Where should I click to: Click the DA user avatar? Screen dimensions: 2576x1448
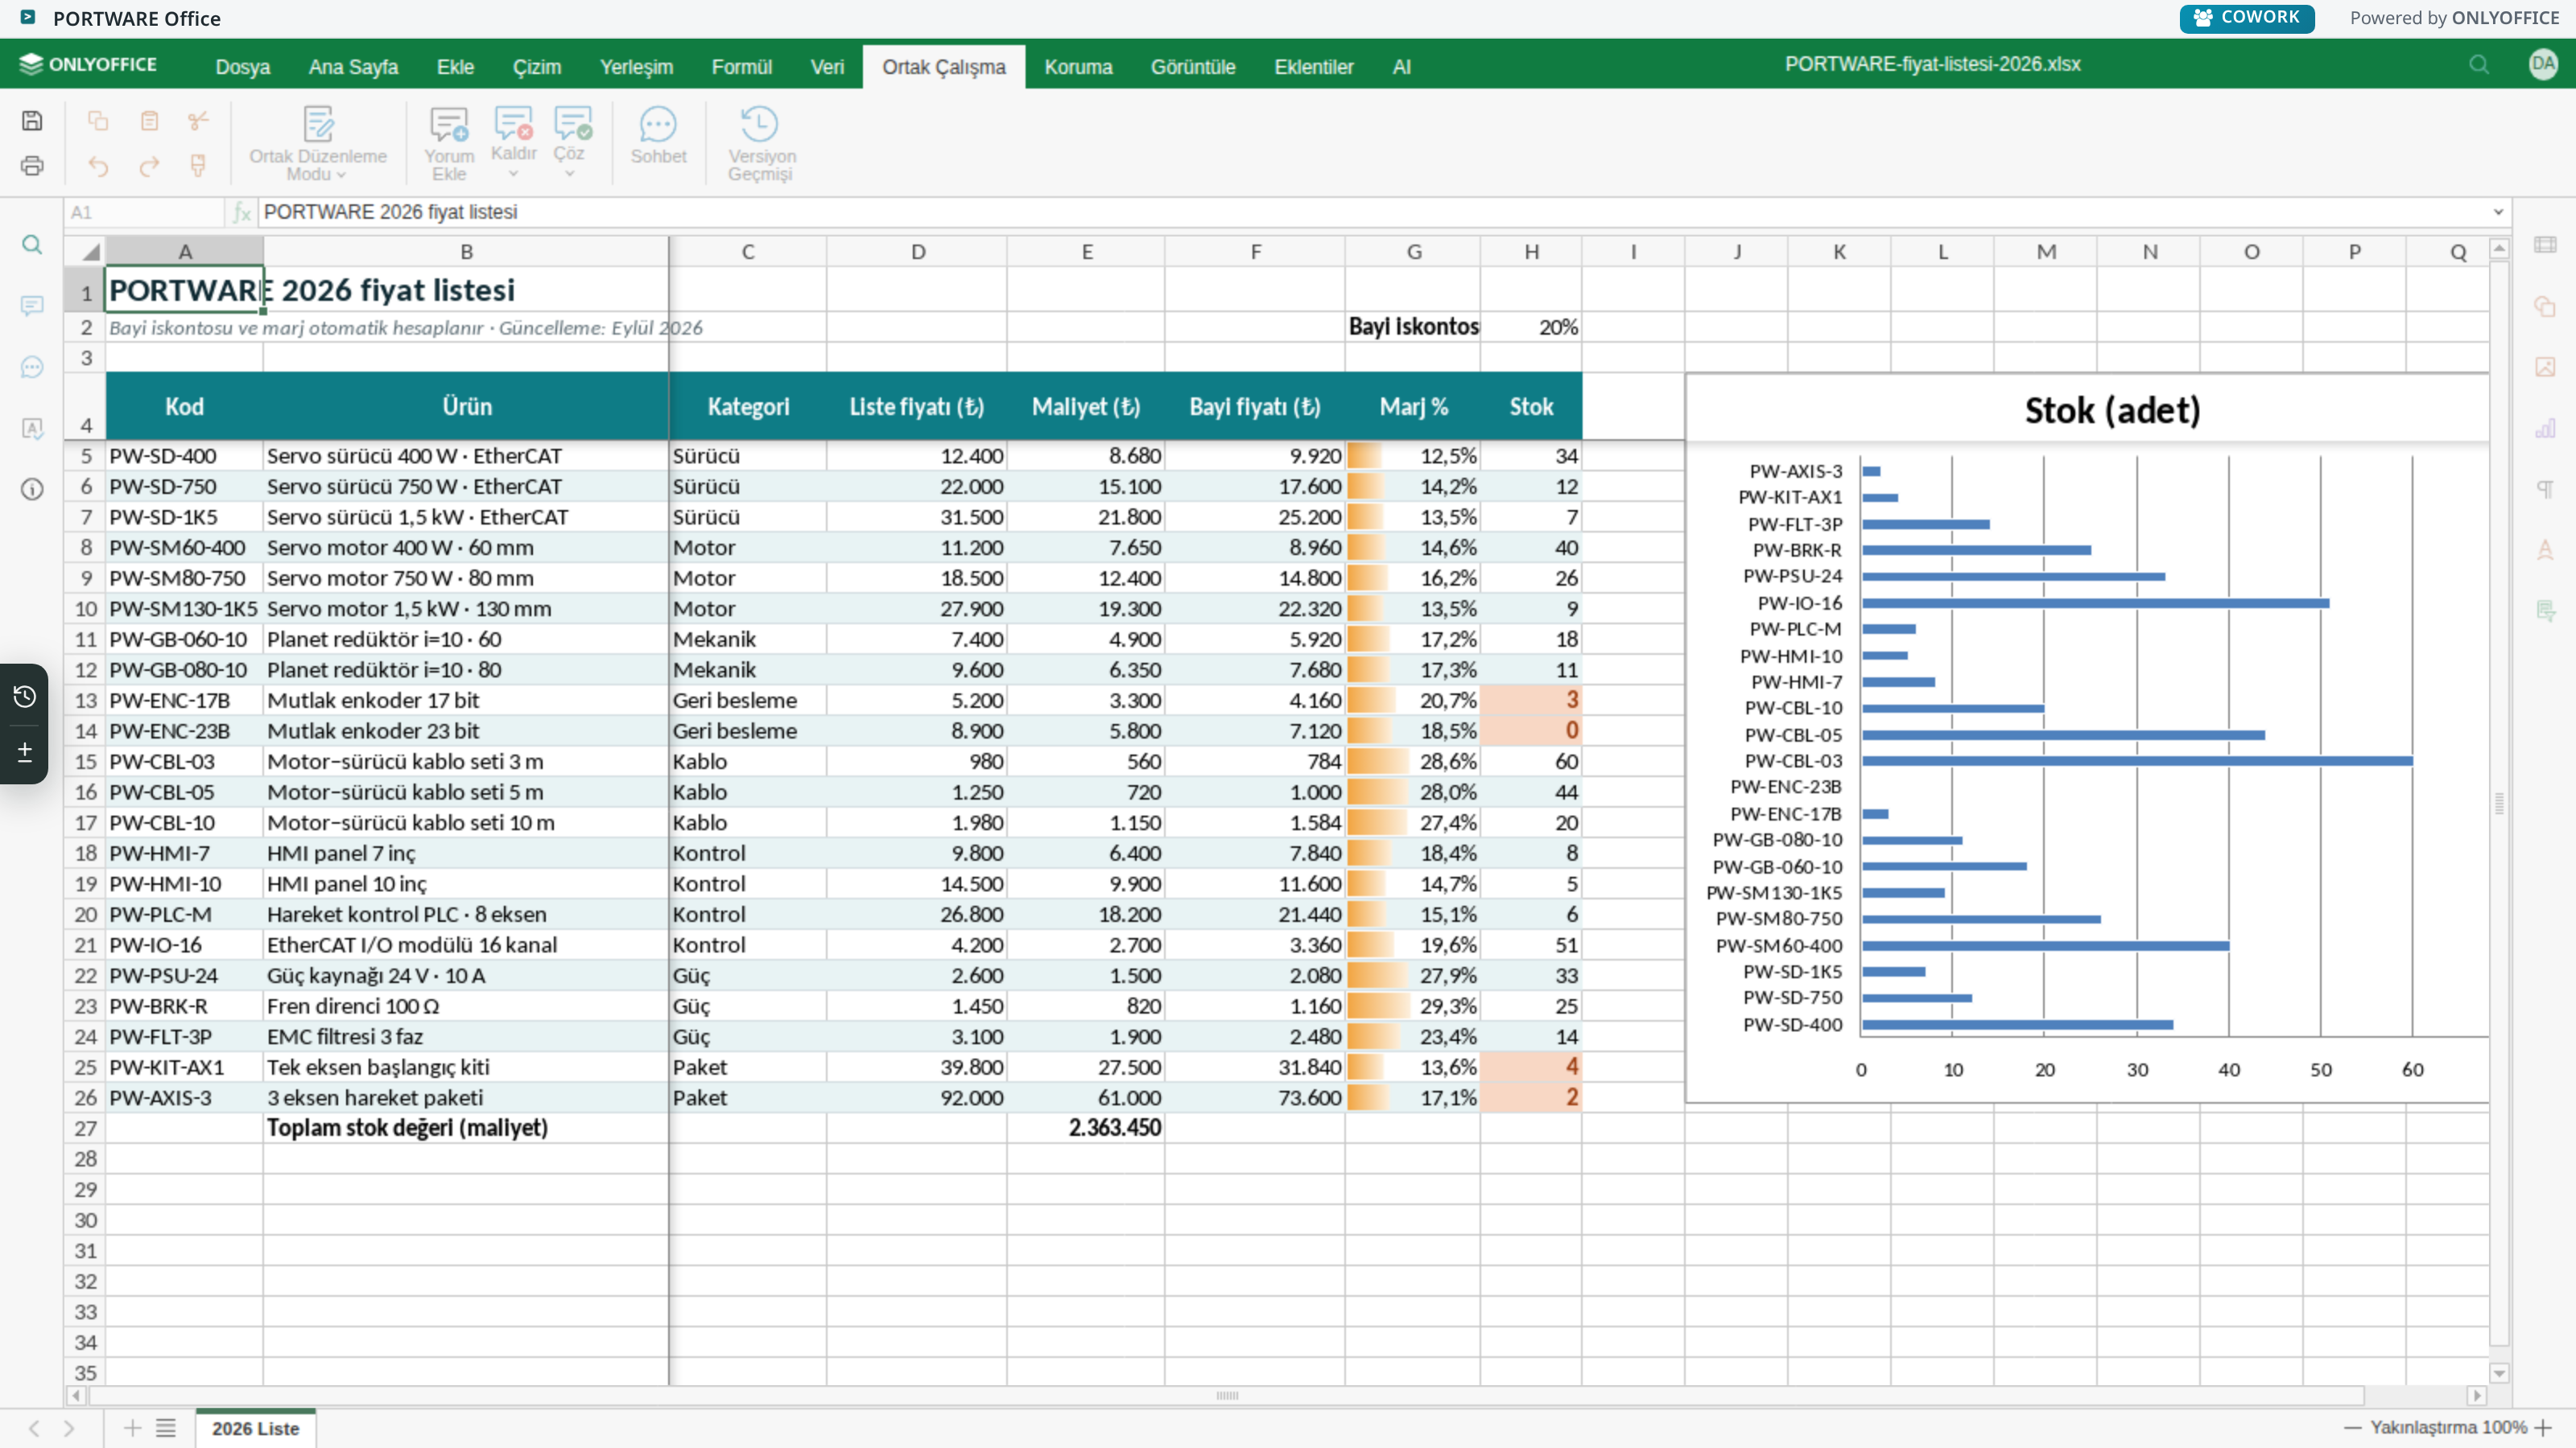(2543, 65)
